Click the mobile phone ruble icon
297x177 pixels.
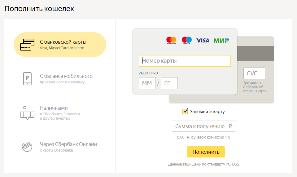pyautogui.click(x=27, y=79)
